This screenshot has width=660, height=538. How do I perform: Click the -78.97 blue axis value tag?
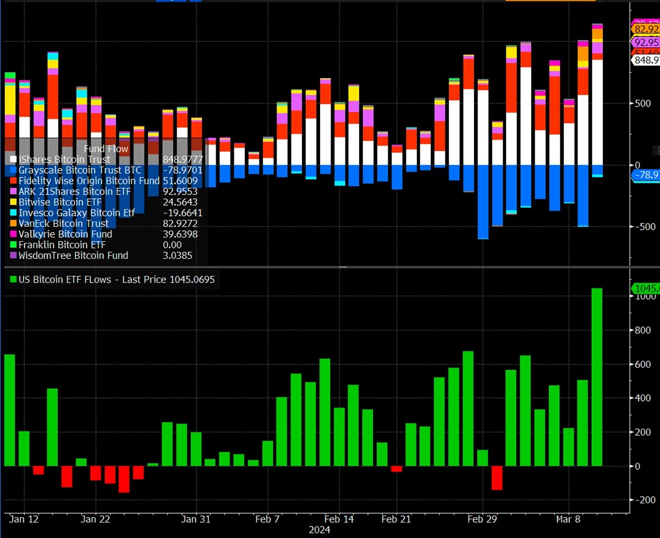click(645, 175)
